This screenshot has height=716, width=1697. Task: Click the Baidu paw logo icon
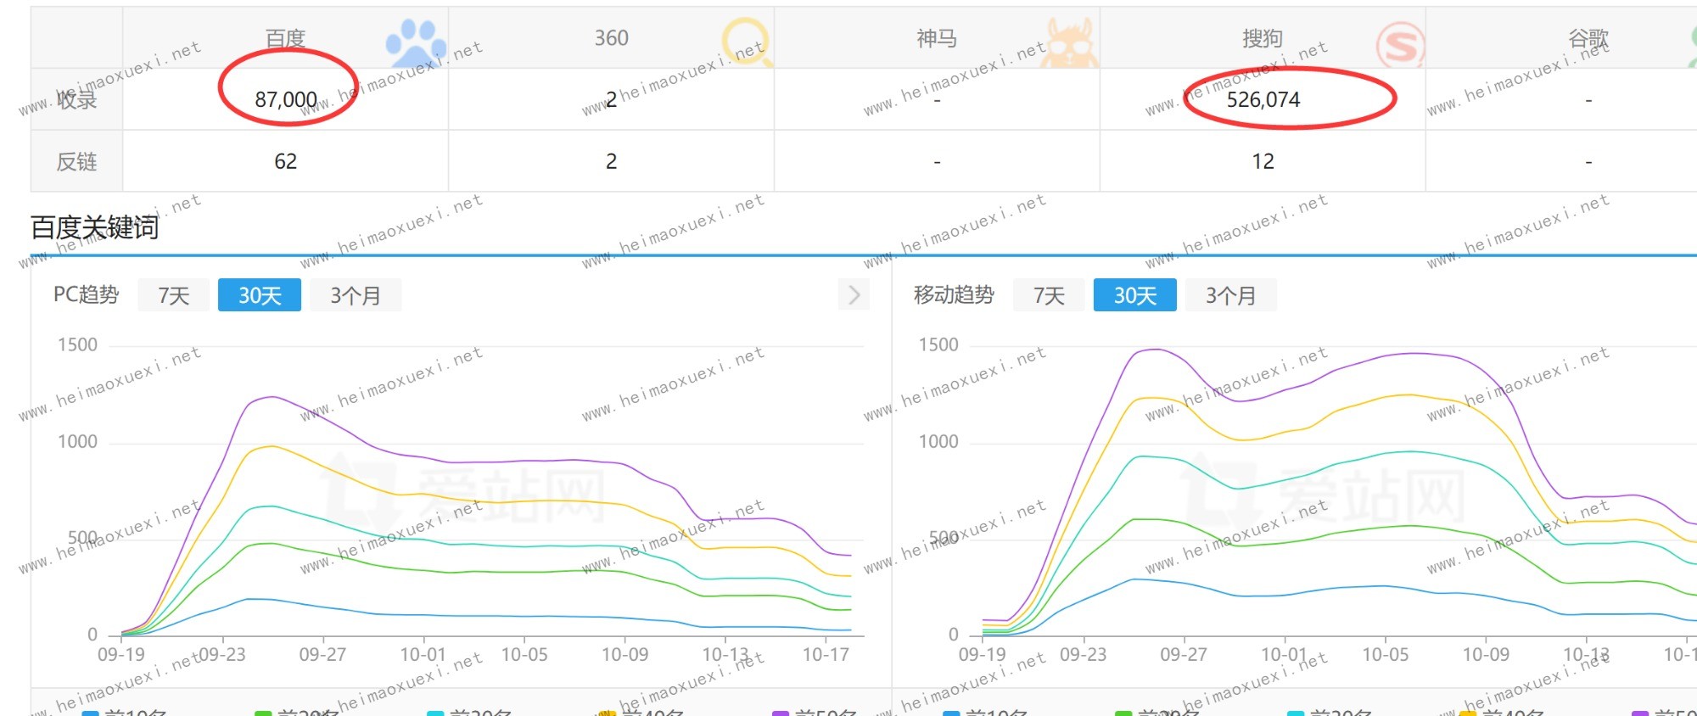pos(415,42)
